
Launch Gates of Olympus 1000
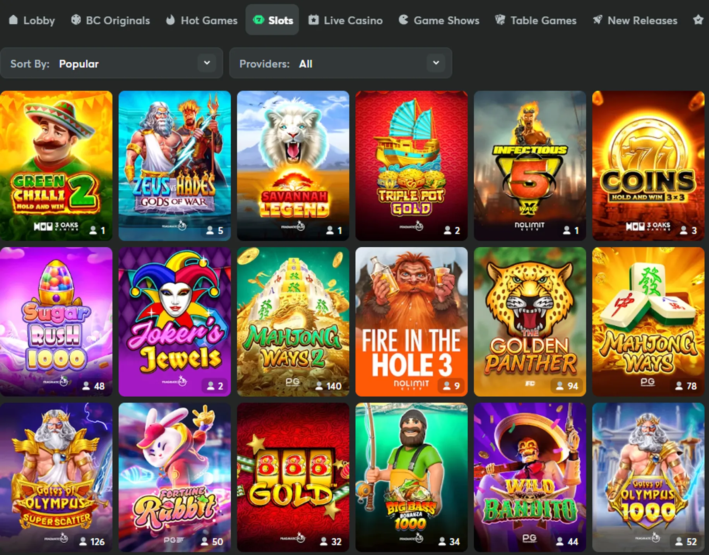coord(648,477)
